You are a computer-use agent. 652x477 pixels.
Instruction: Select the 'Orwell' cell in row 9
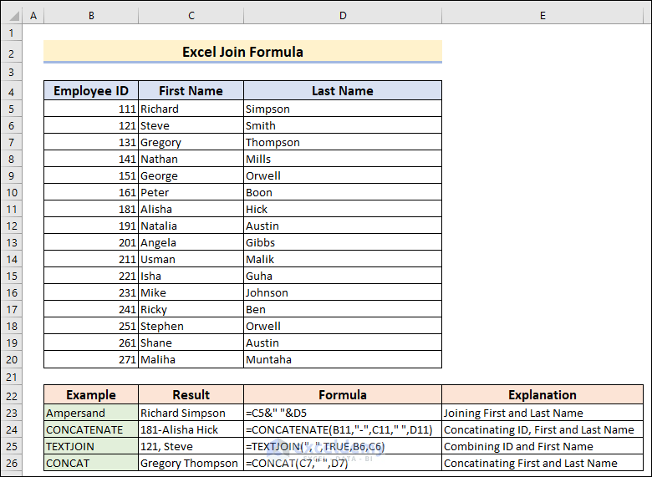[x=343, y=175]
